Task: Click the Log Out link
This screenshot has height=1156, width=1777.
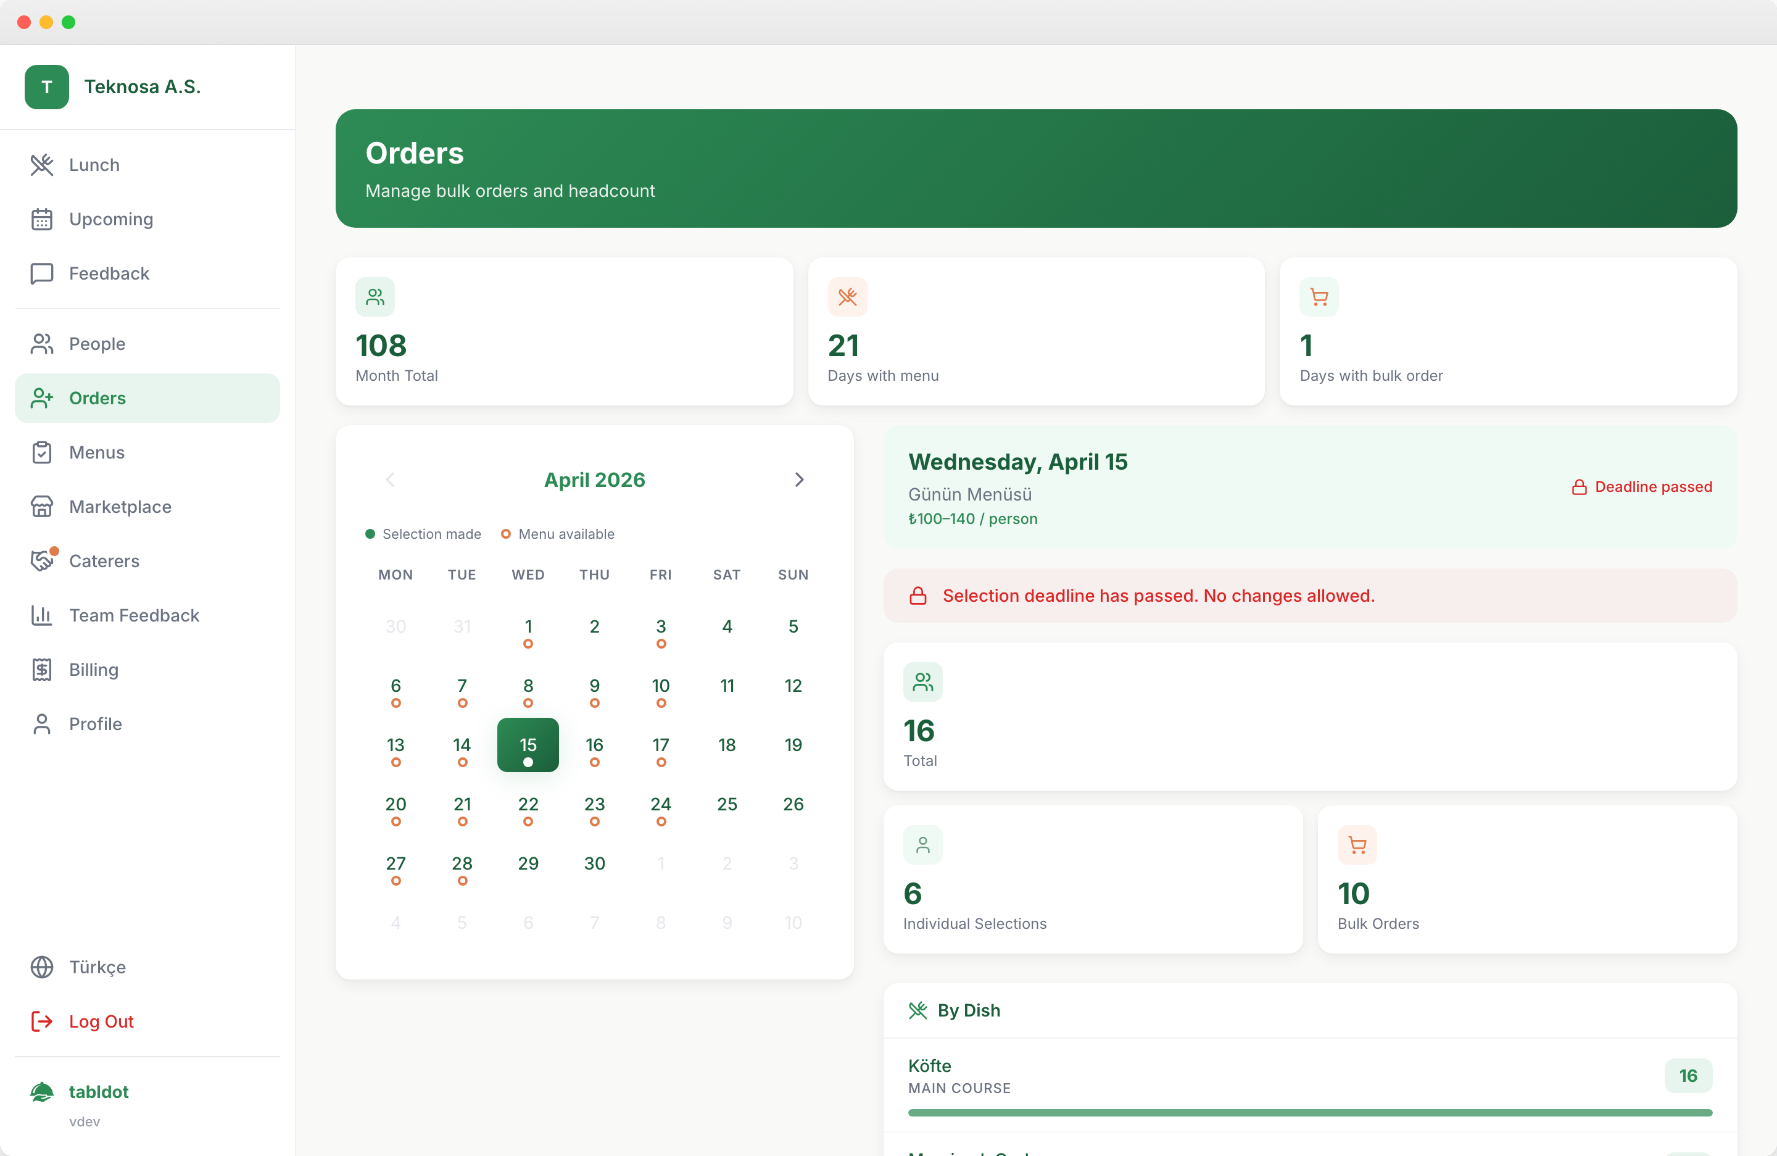Action: point(147,1021)
